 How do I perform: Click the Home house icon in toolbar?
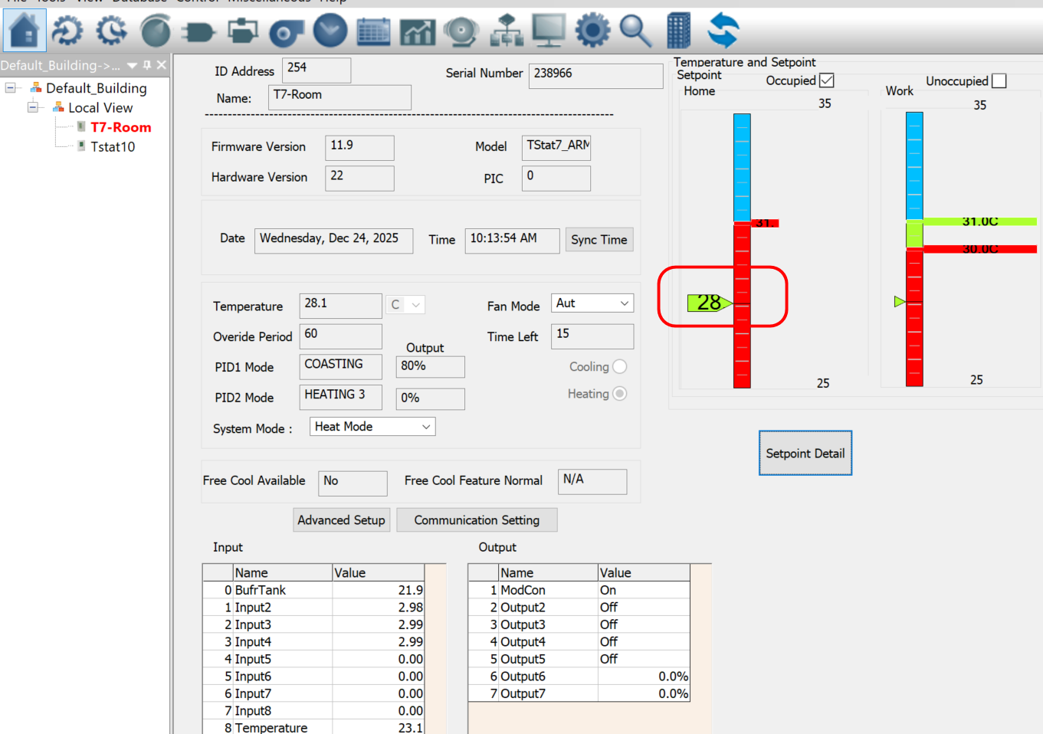(x=25, y=31)
